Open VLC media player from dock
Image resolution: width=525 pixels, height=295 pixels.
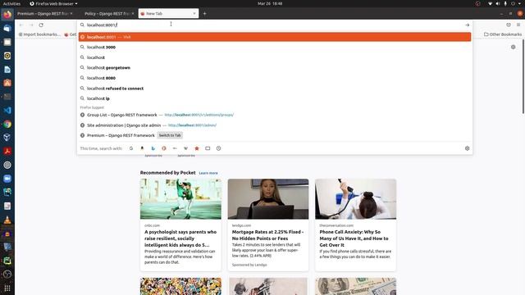[7, 220]
